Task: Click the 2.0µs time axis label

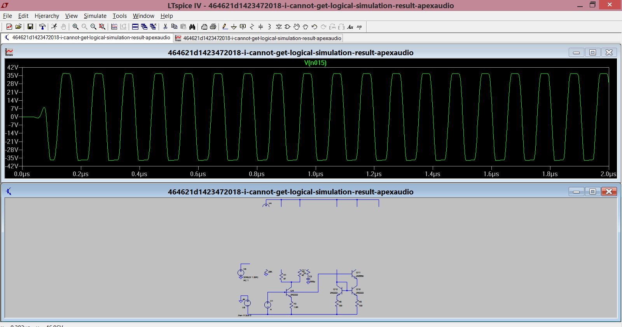Action: pos(608,174)
